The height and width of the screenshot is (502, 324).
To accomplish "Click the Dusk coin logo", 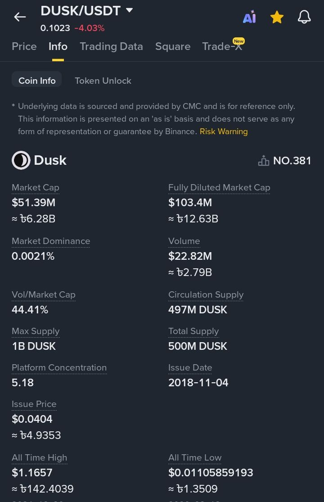I will pyautogui.click(x=21, y=160).
